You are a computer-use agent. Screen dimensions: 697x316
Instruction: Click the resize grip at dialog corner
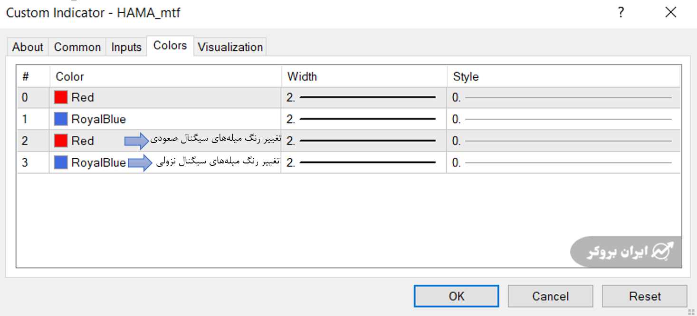691,311
